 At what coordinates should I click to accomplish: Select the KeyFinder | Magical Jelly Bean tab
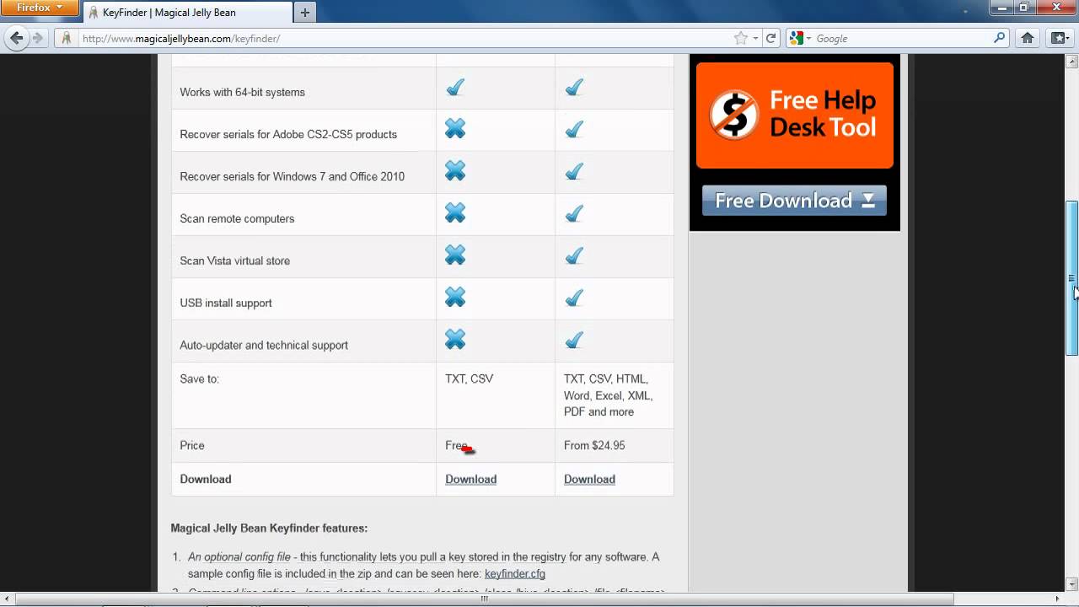tap(185, 13)
